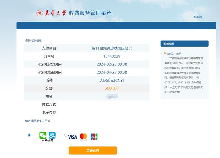Screen dimensions: 220x158
Task: Click the amount value 2000.00
Action: (112, 88)
